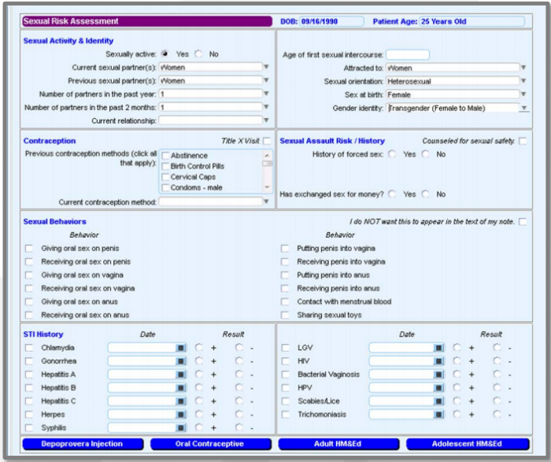Image resolution: width=551 pixels, height=462 pixels.
Task: Expand the Sex at birth dropdown
Action: coord(523,94)
